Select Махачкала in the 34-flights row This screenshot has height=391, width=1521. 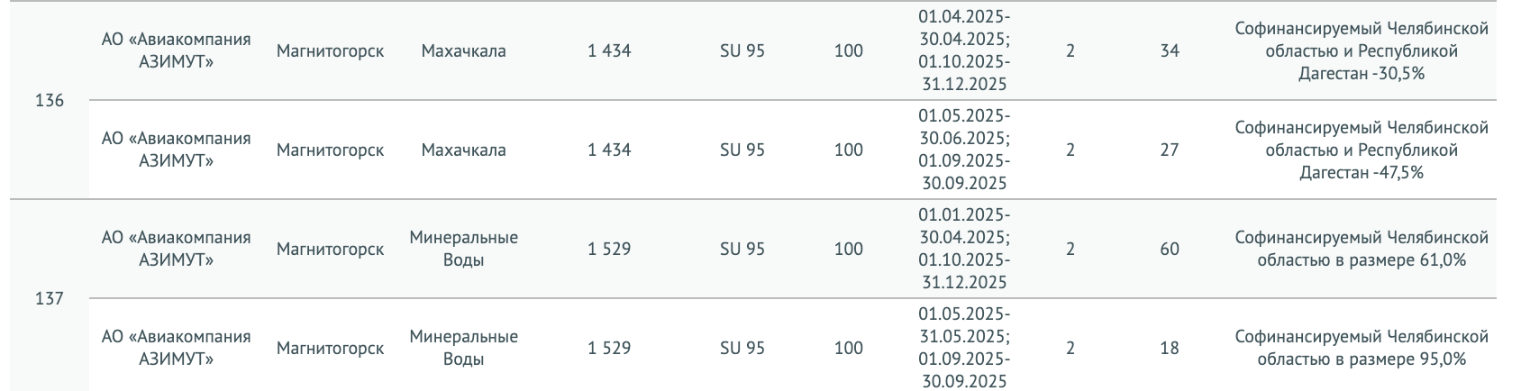(463, 51)
